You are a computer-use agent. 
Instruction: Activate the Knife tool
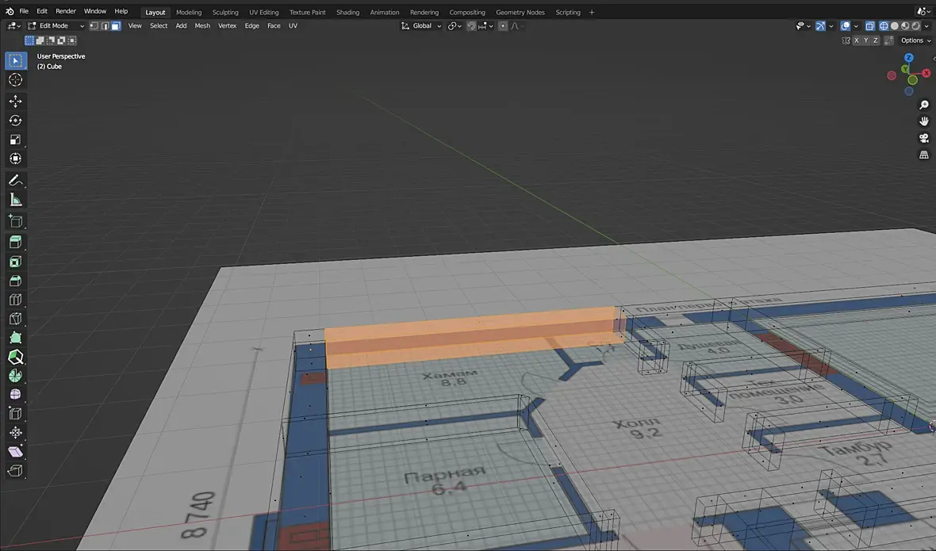16,319
